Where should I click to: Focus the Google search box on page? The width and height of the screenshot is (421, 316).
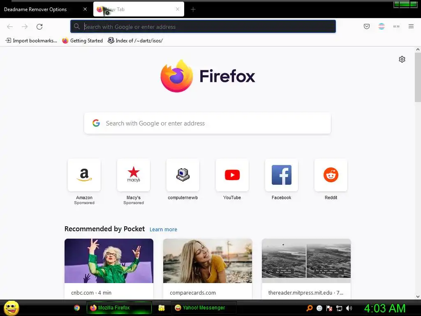(x=208, y=123)
